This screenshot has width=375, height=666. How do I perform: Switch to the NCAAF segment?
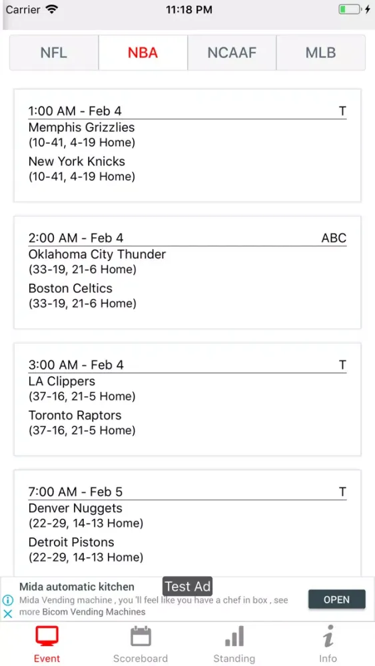(232, 53)
